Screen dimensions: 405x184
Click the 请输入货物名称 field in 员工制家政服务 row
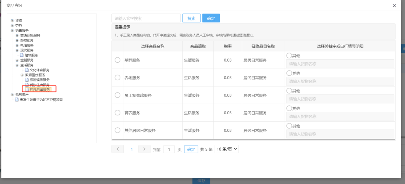[340, 99]
